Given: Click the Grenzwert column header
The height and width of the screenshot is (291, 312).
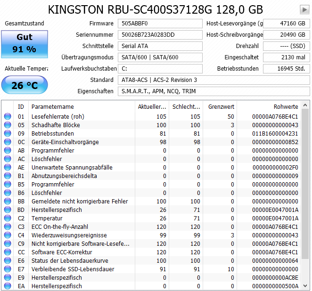Looking at the screenshot, I should [220, 107].
